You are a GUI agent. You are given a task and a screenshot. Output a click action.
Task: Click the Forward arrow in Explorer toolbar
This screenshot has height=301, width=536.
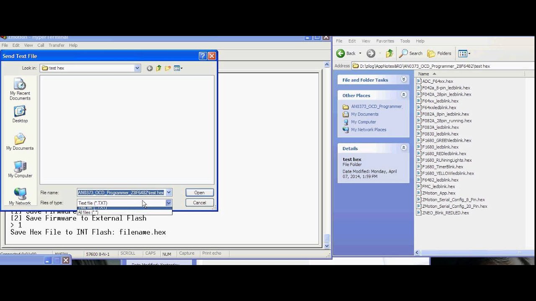(371, 54)
